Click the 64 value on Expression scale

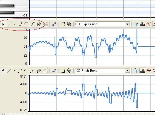[25, 46]
